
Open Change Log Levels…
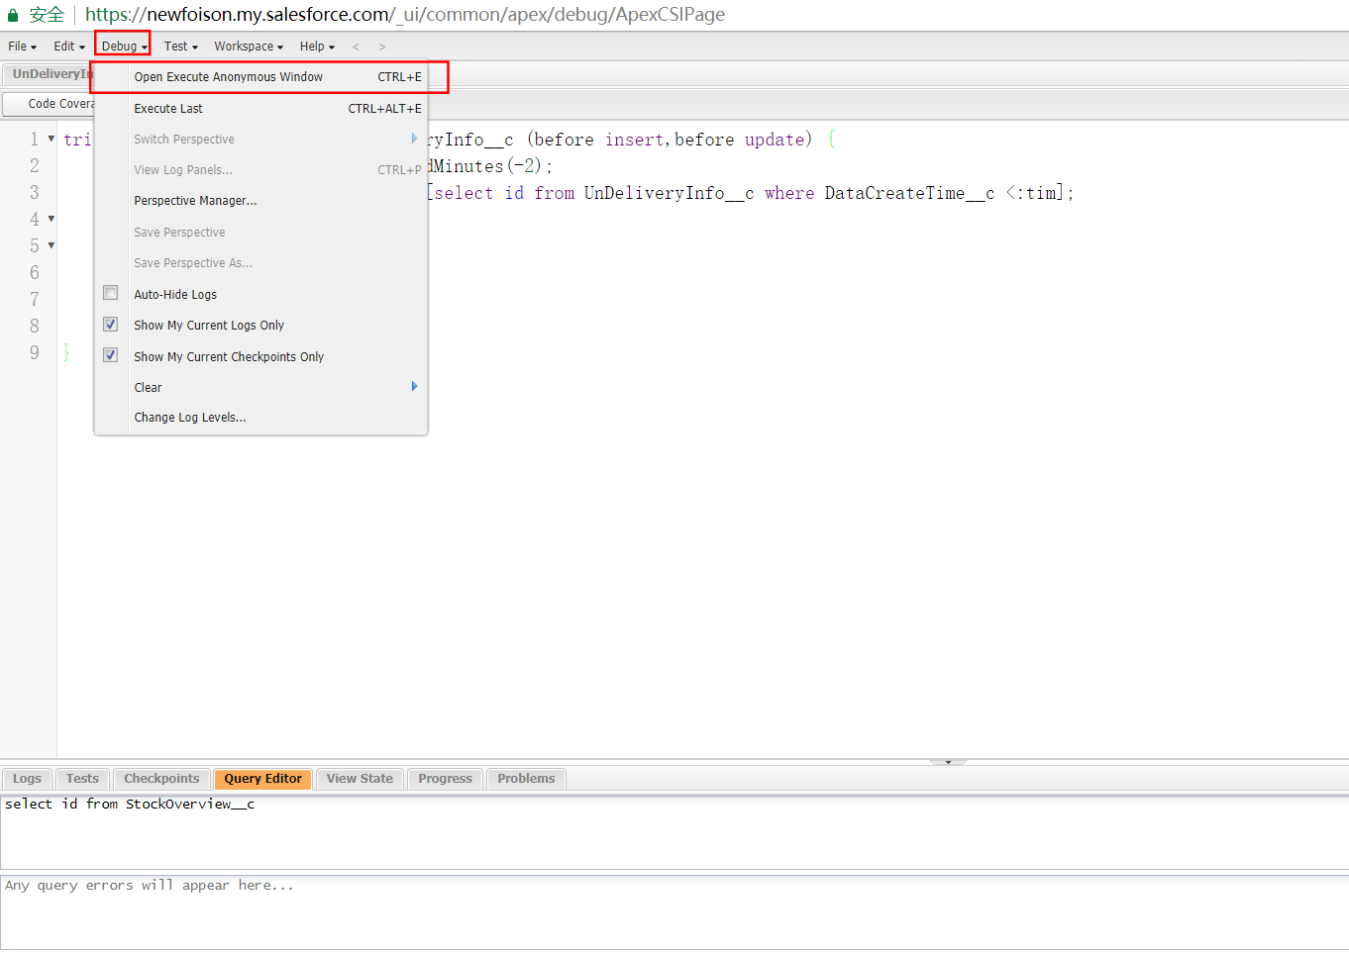[x=261, y=418]
